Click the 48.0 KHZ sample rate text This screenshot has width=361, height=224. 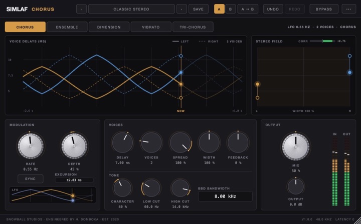pos(323,219)
